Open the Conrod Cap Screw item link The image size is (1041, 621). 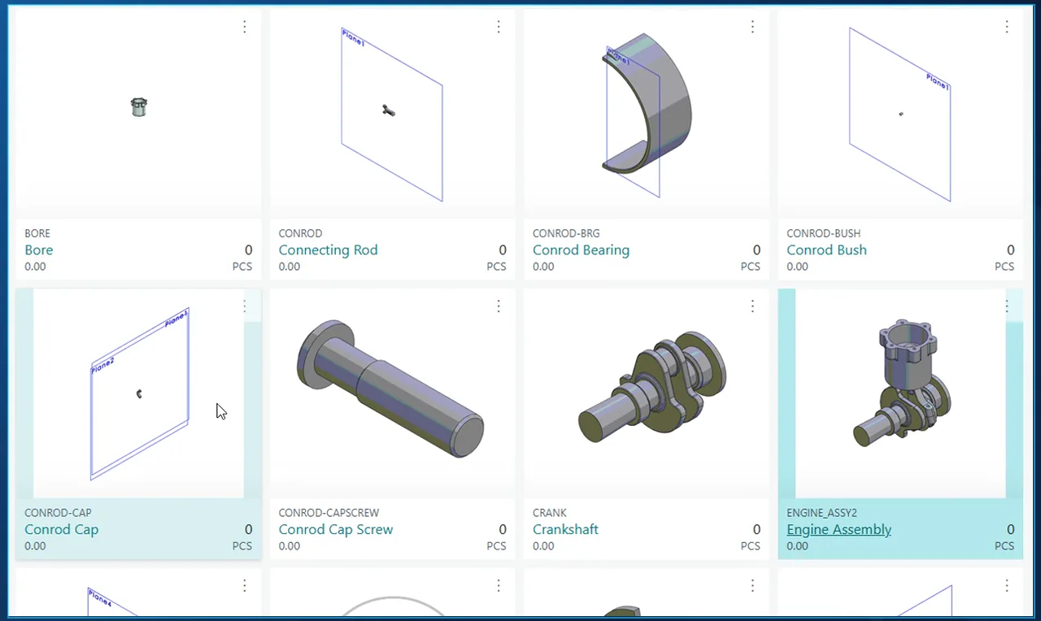point(335,529)
